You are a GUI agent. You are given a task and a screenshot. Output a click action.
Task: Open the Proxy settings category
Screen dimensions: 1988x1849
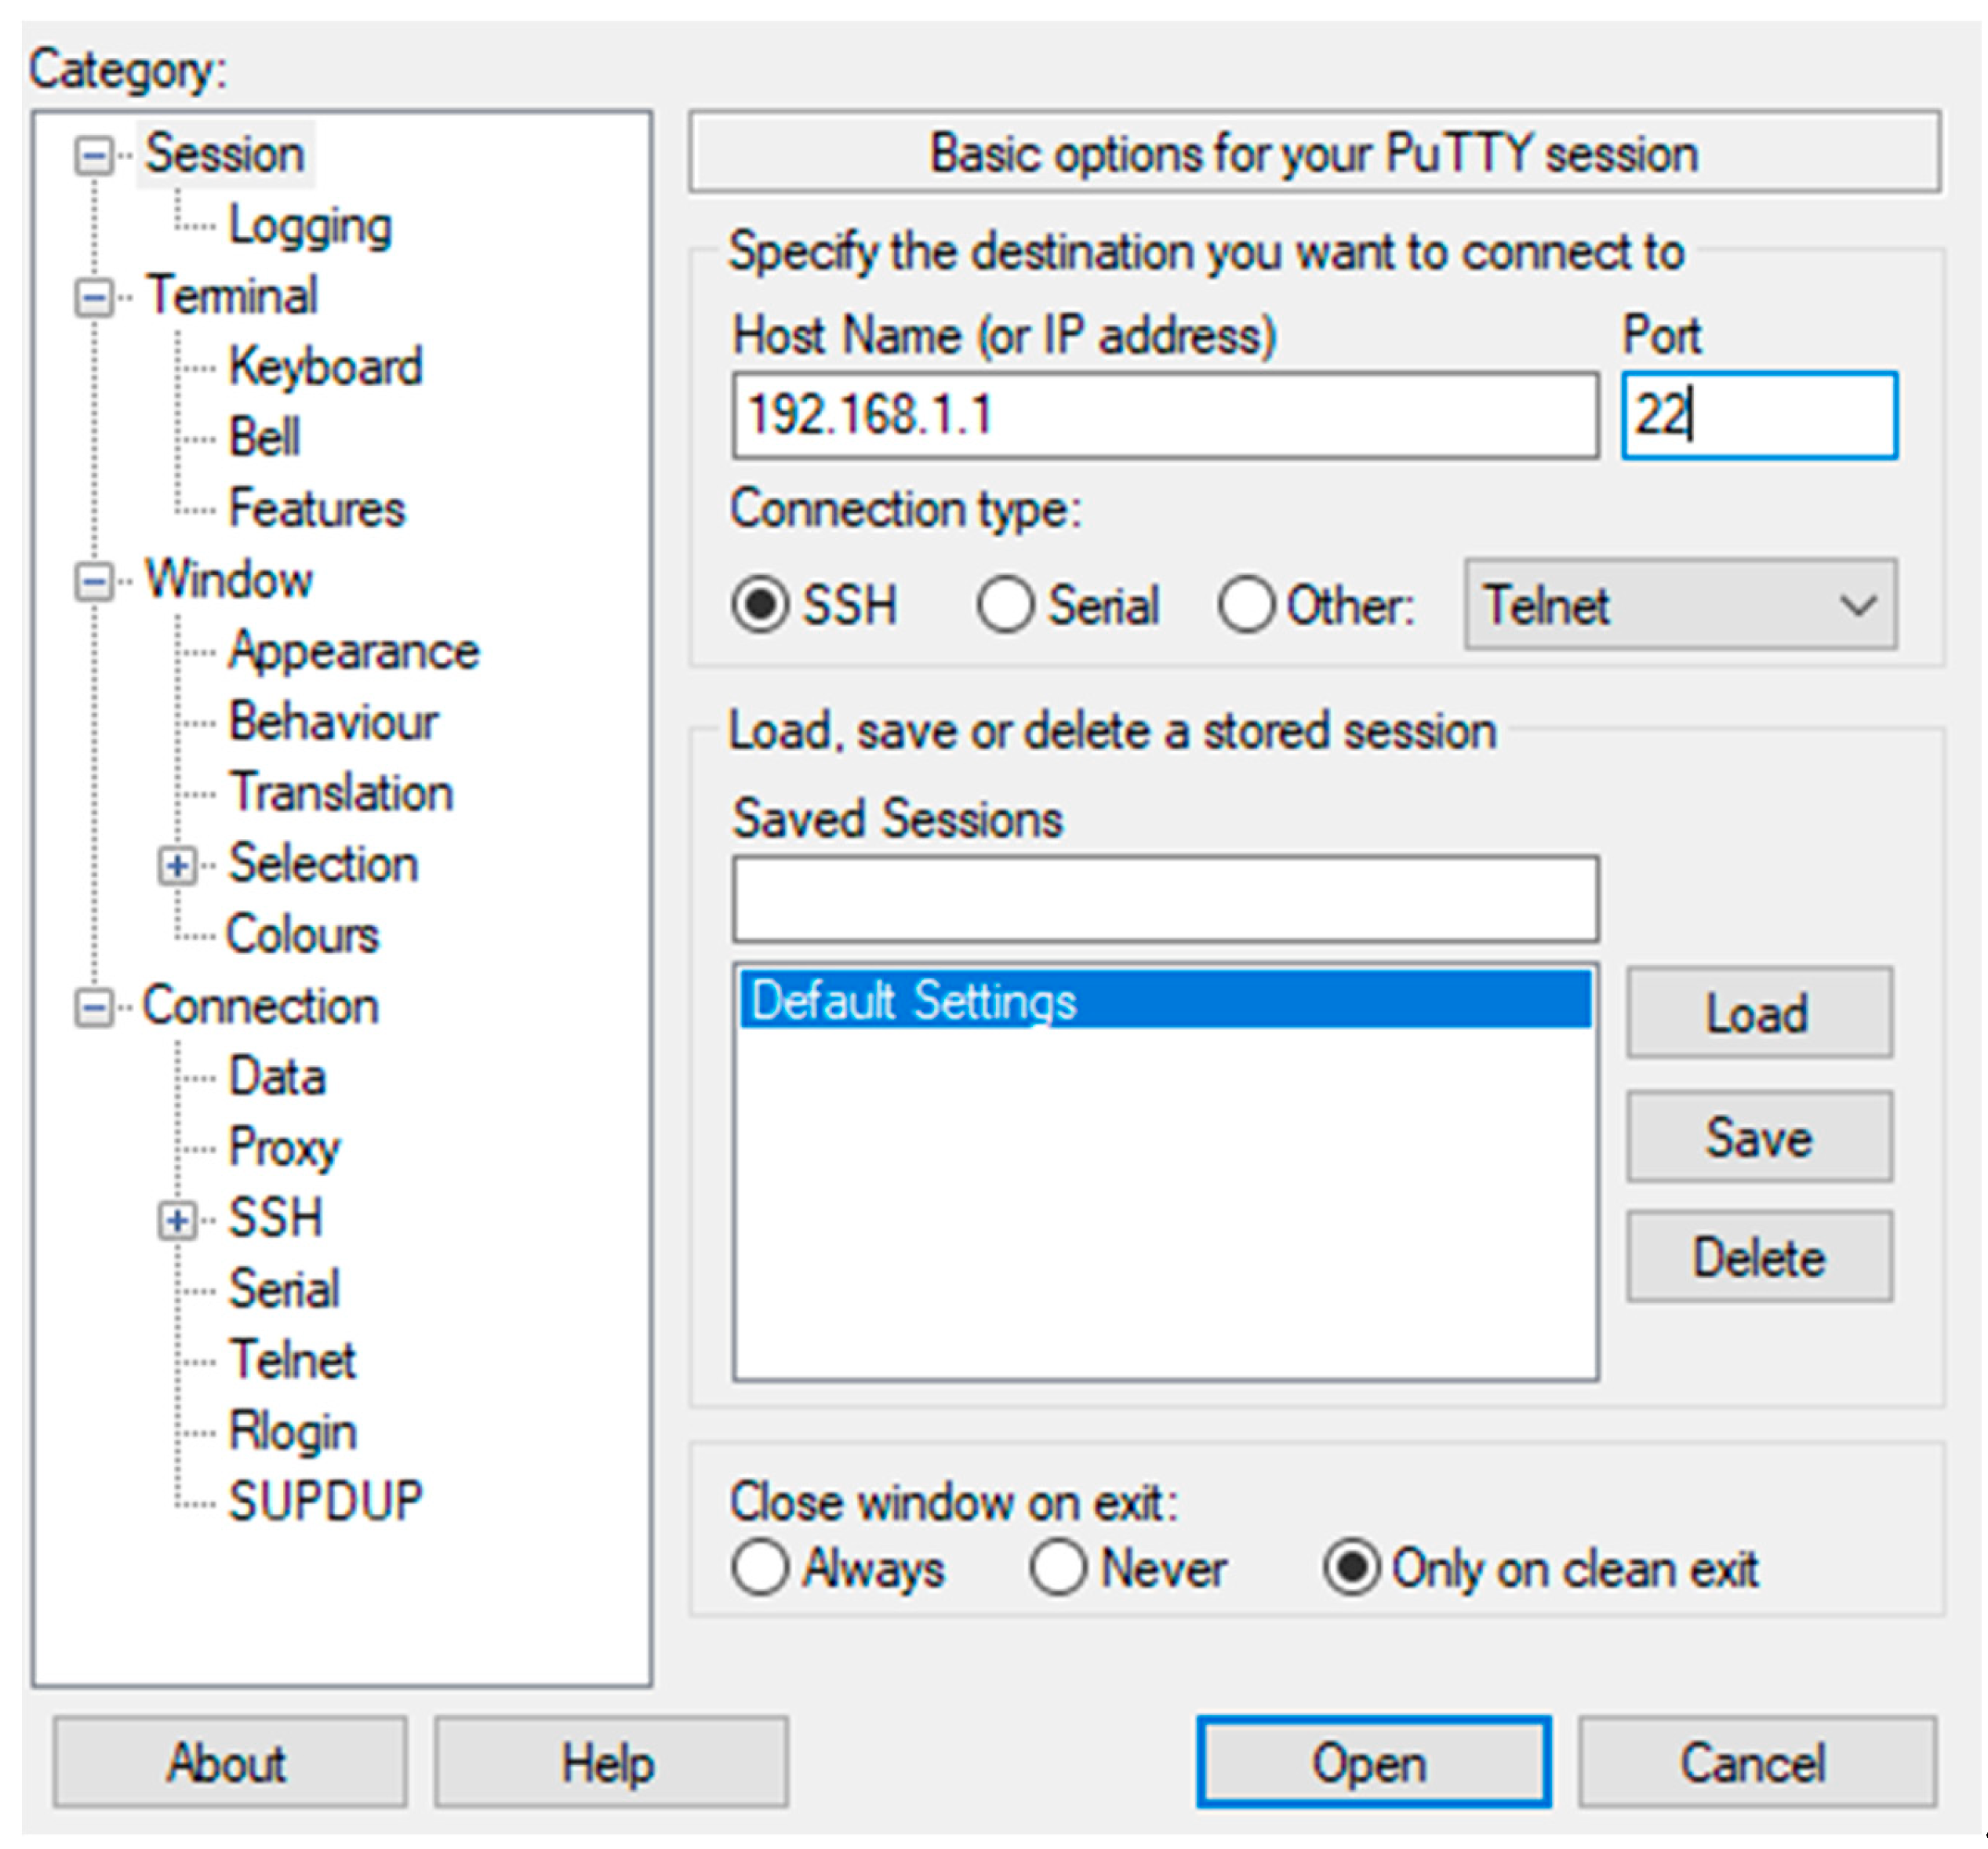[x=284, y=1148]
